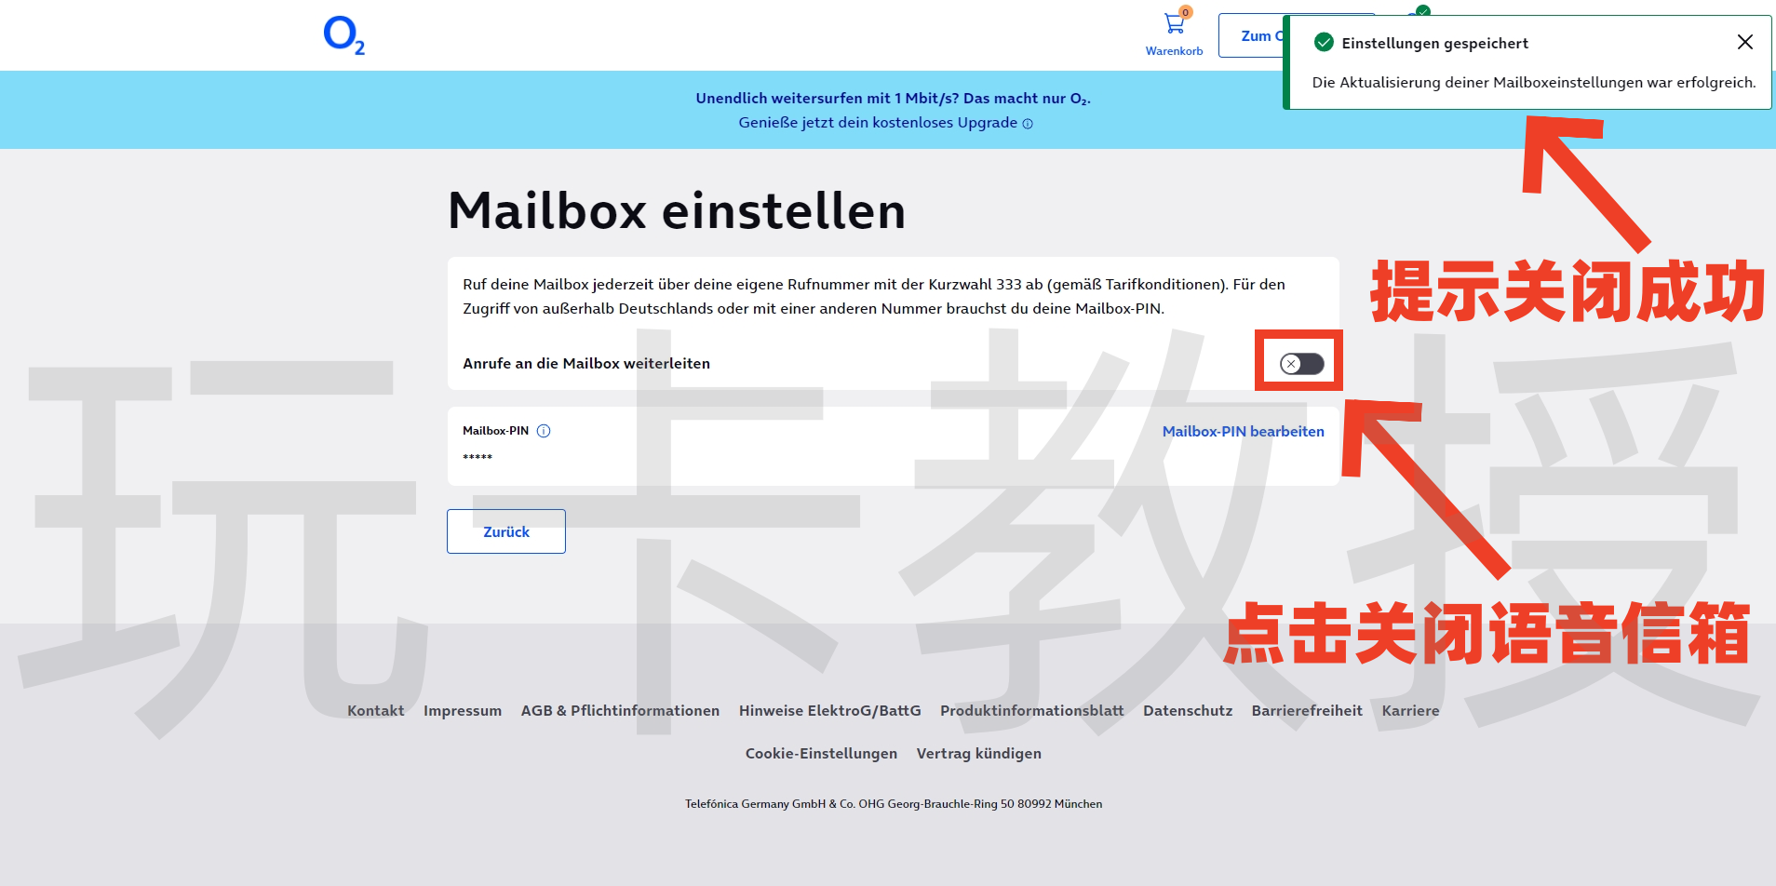Viewport: 1776px width, 886px height.
Task: Open the Datenschutz page
Action: point(1187,710)
